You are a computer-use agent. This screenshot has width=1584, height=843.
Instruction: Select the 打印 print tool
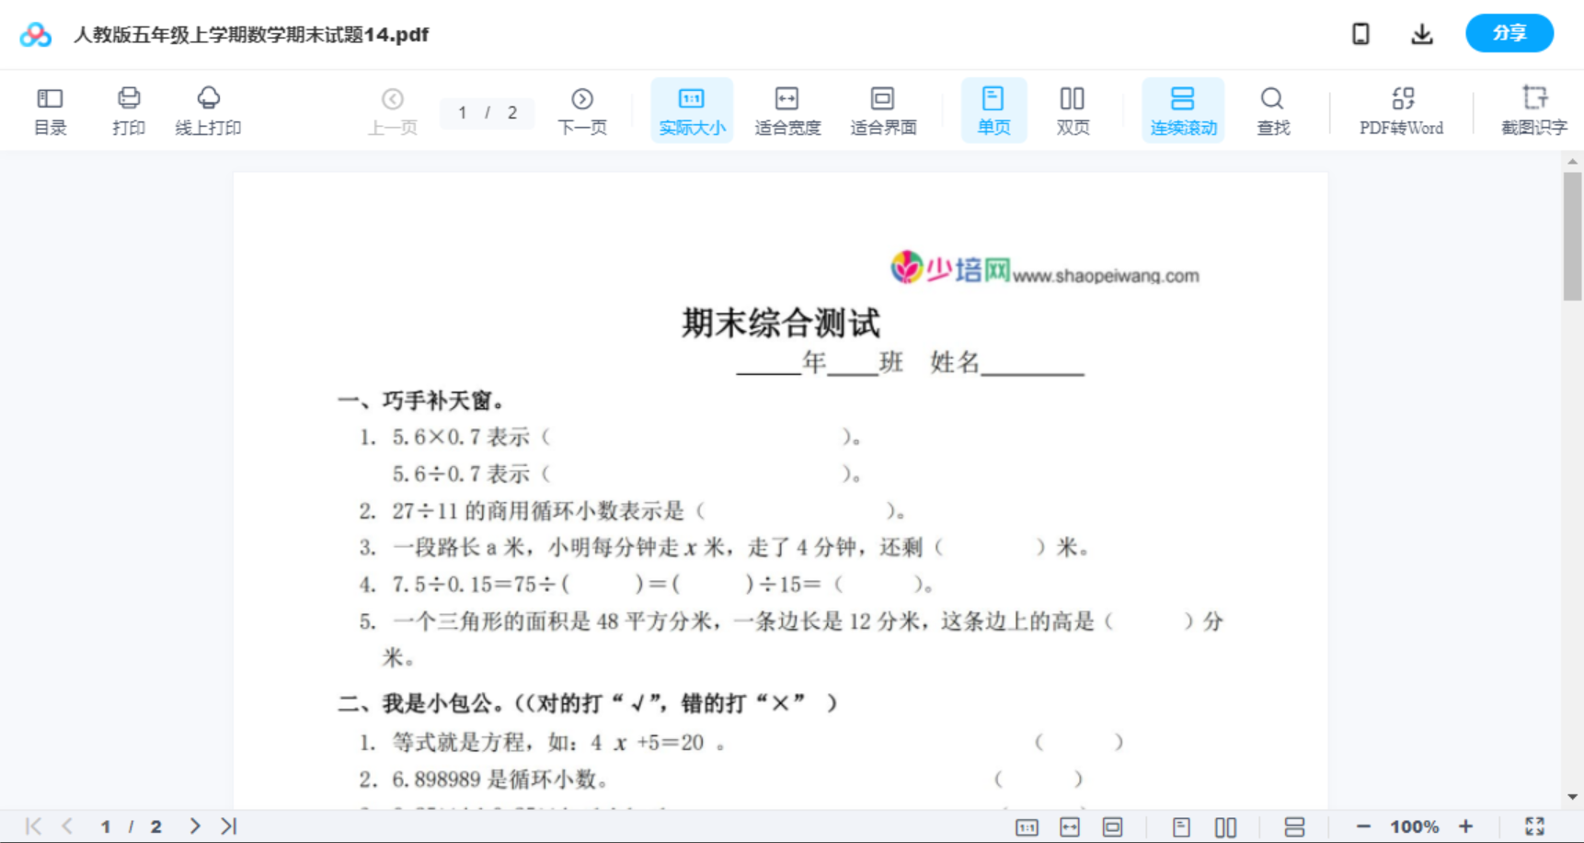128,109
